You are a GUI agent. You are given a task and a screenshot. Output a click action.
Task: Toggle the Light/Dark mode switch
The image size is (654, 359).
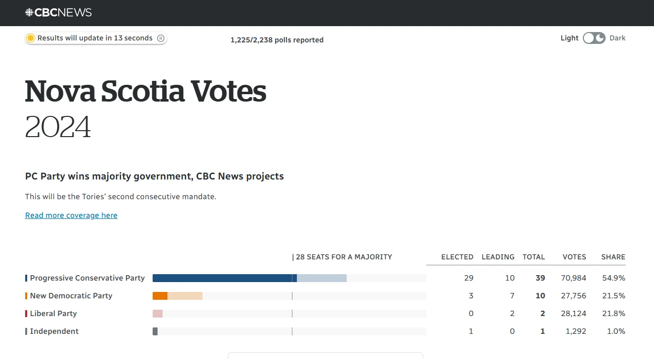594,38
